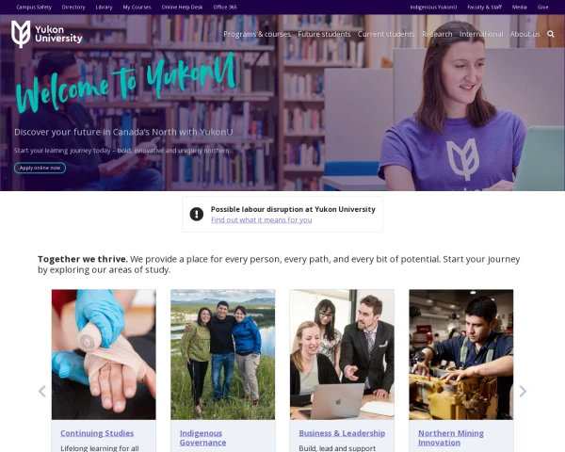Click the Northern Mining Innovation image
Screen dimensions: 565x452
tap(461, 354)
